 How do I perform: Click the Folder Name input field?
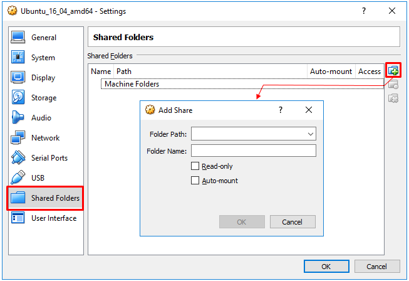pos(254,151)
